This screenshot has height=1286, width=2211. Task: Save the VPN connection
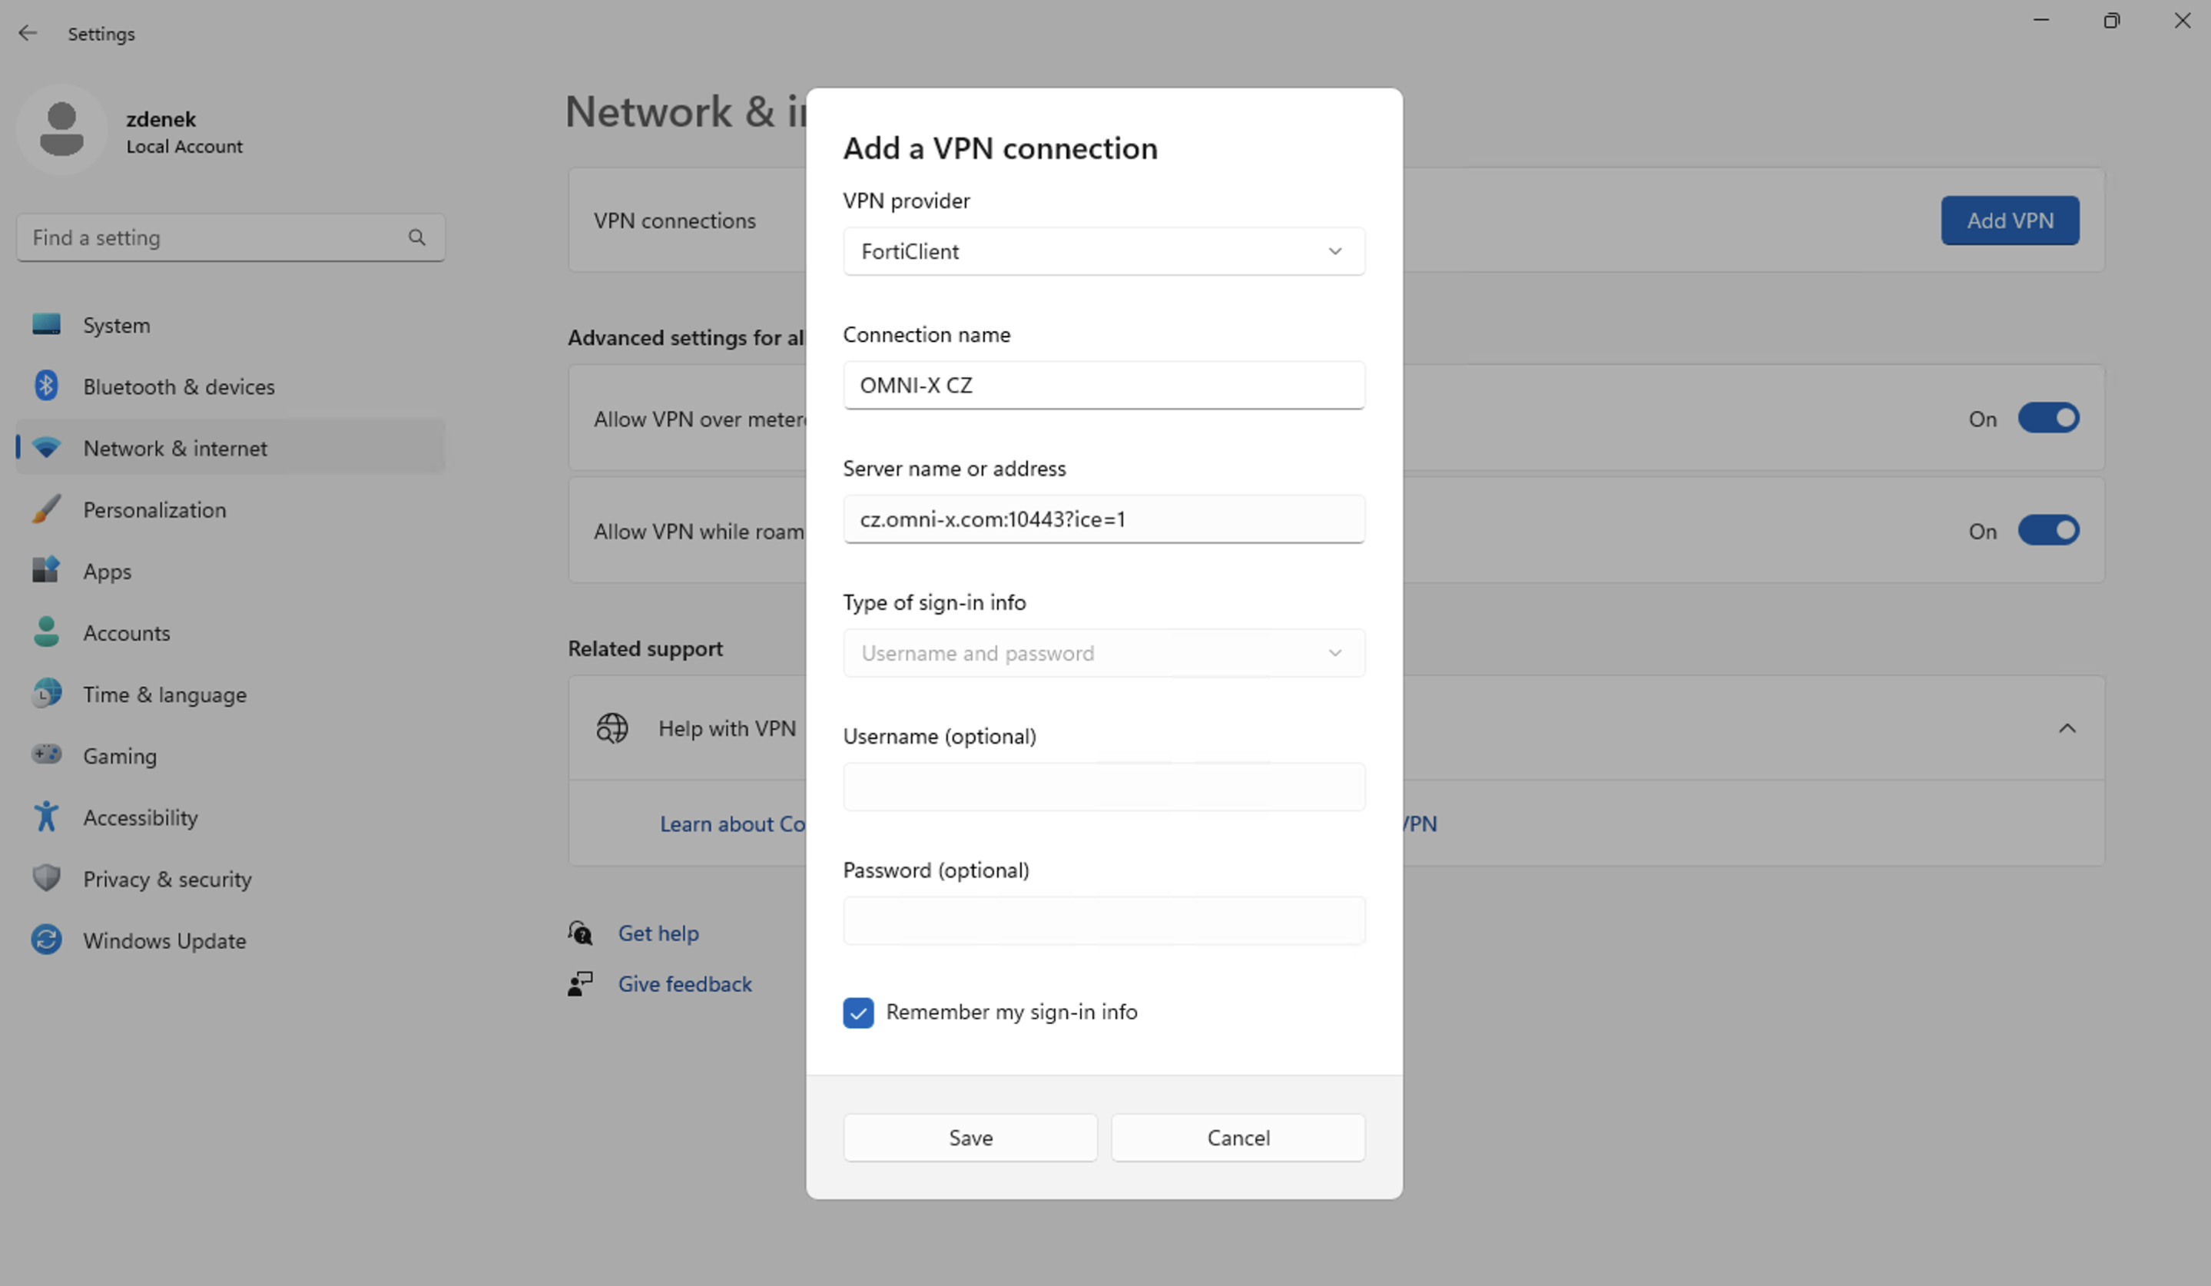pos(970,1138)
